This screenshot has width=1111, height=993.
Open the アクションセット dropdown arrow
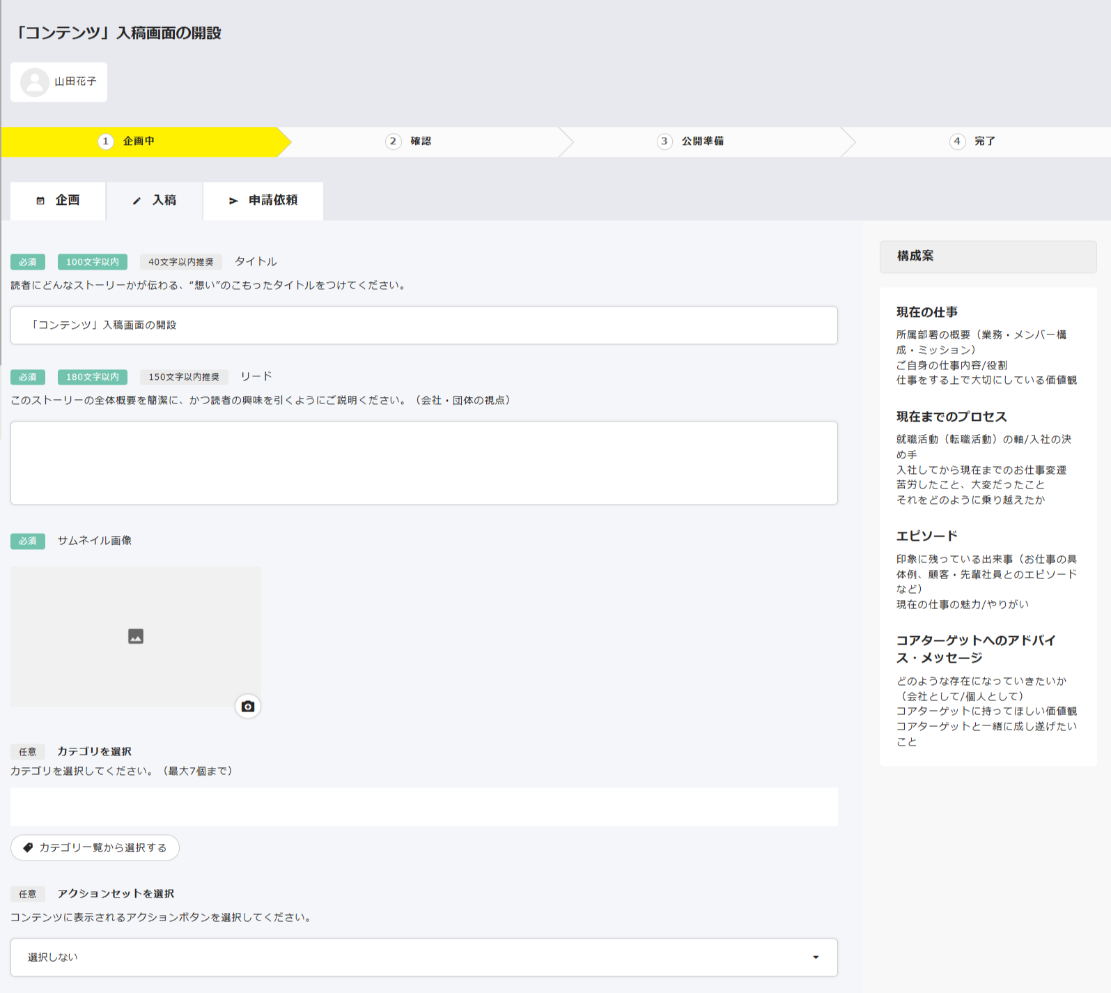[816, 957]
